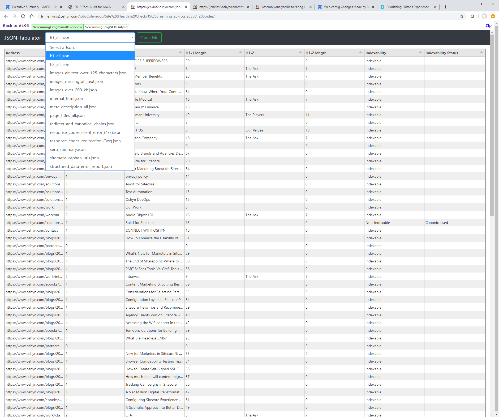Sort by H1-2 length column arrow

(x=360, y=52)
